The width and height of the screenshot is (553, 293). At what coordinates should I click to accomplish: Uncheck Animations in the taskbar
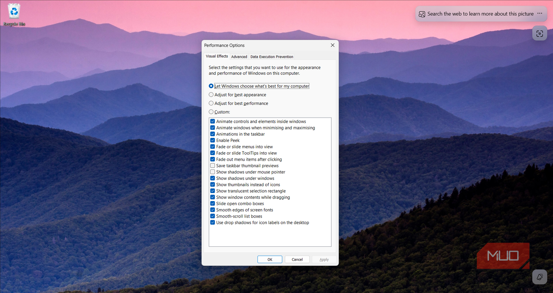[x=213, y=134]
